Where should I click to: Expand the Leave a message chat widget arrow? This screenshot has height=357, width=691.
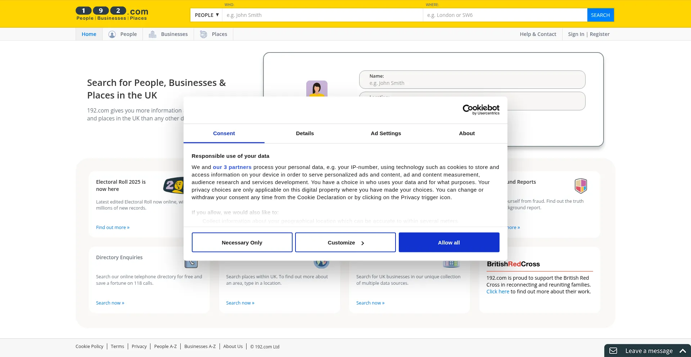tap(683, 351)
